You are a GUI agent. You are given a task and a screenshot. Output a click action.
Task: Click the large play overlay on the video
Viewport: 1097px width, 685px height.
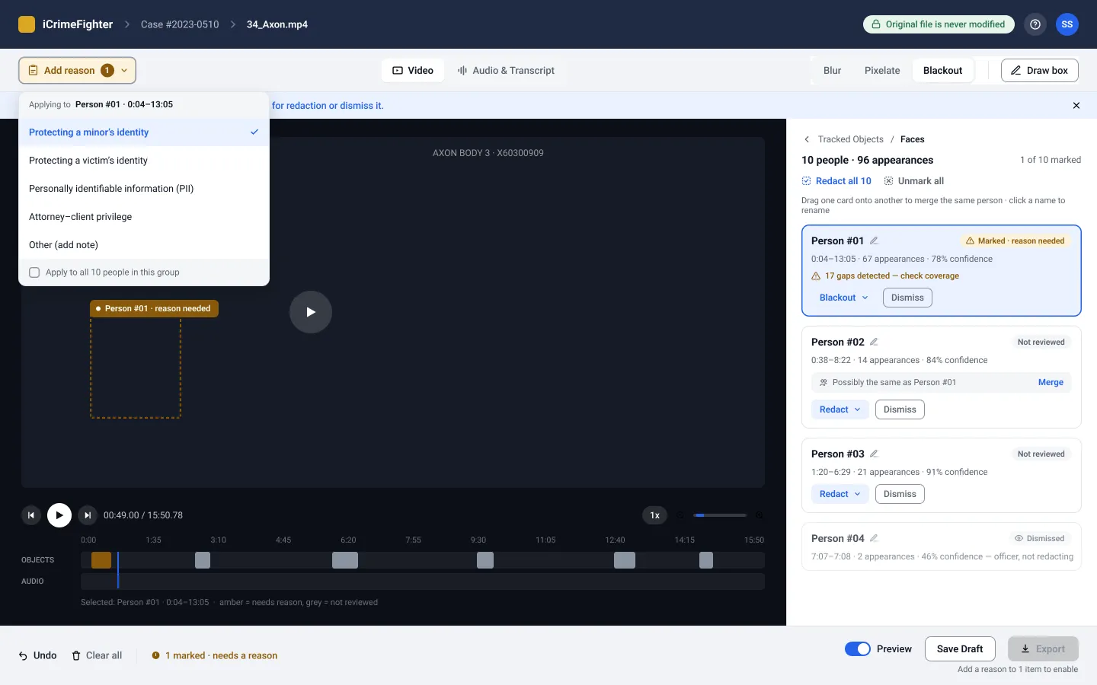(311, 312)
